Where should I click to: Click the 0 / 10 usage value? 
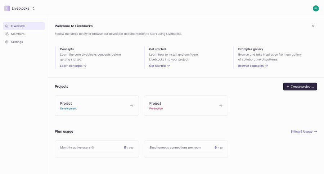coord(219,148)
